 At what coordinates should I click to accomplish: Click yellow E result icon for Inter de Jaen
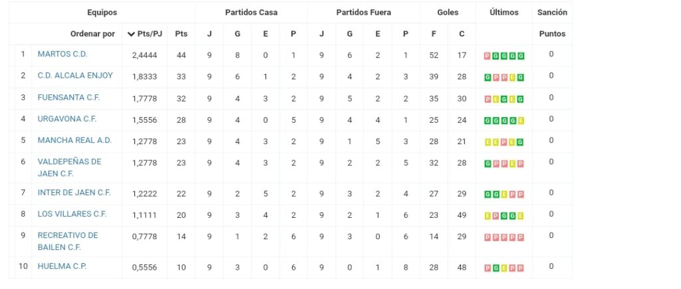[504, 195]
